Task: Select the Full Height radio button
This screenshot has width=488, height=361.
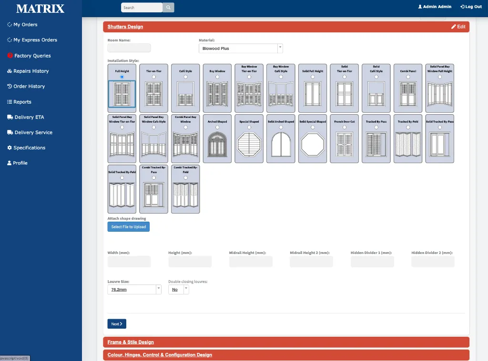Action: [x=122, y=77]
